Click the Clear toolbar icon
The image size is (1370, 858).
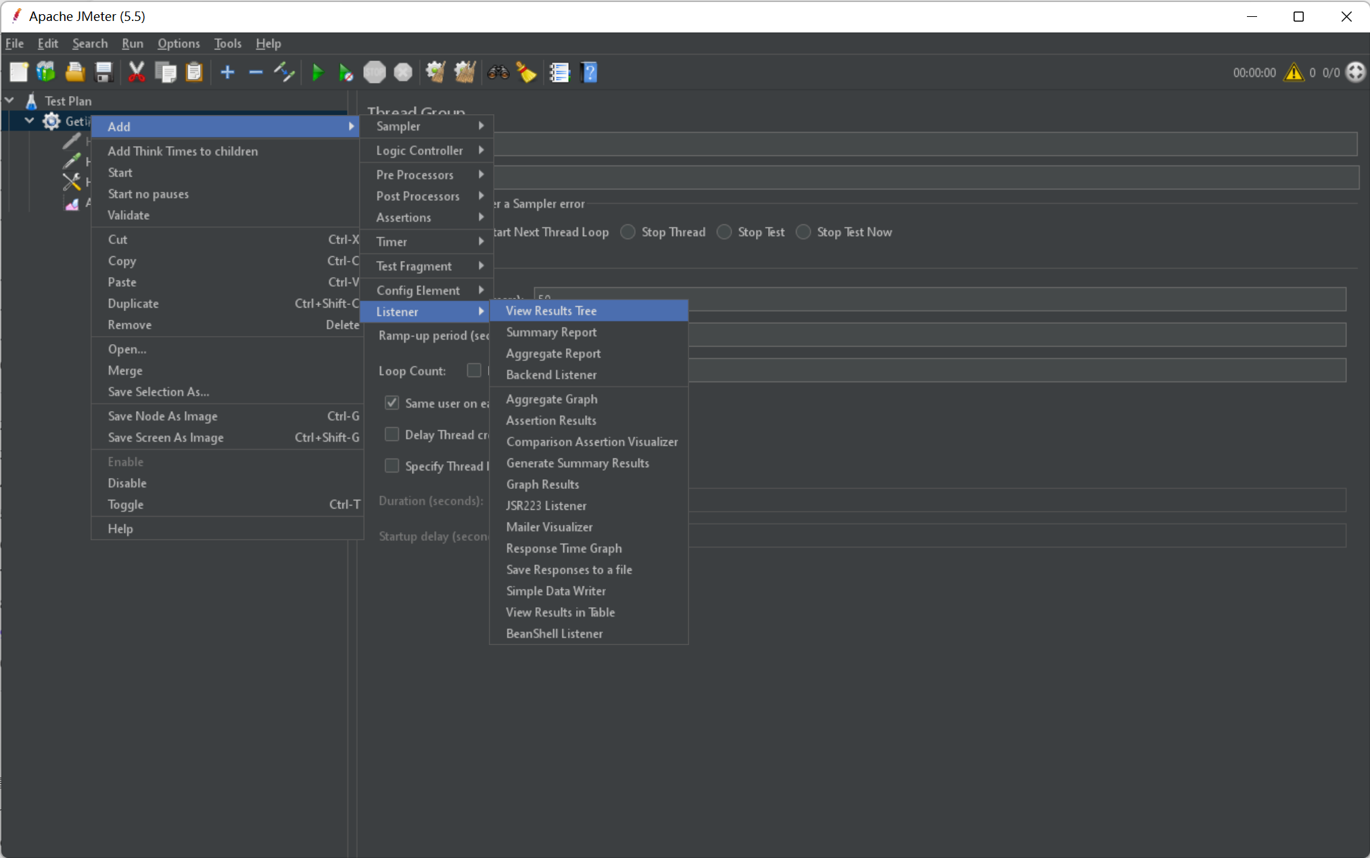435,72
